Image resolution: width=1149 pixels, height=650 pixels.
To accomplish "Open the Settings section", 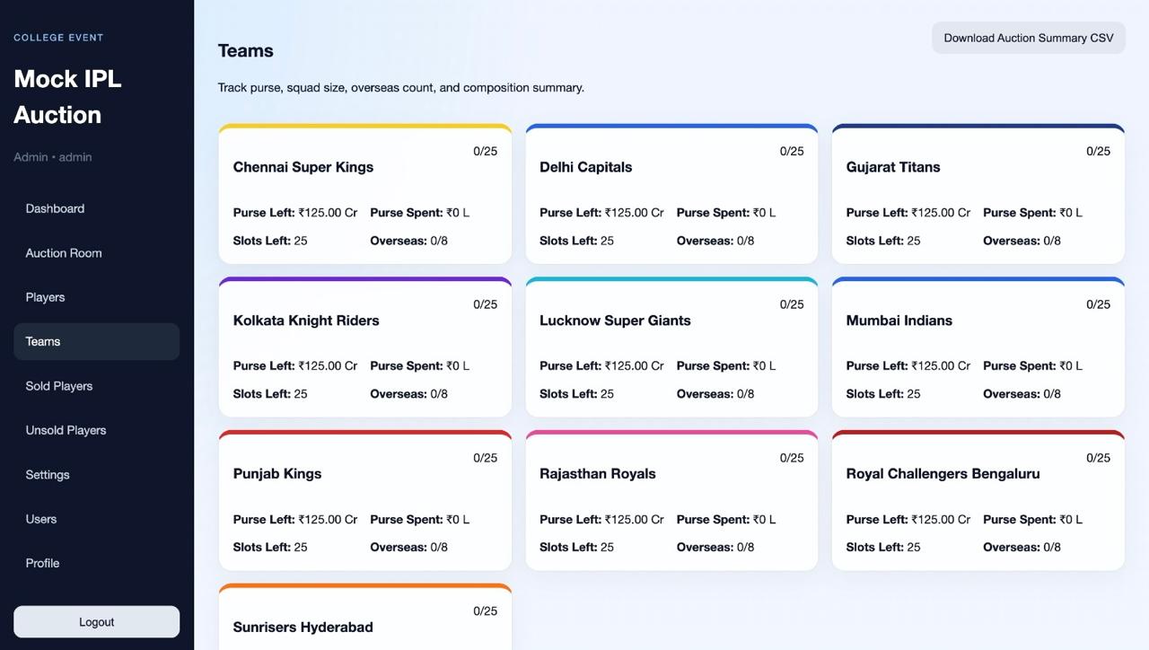I will click(48, 474).
